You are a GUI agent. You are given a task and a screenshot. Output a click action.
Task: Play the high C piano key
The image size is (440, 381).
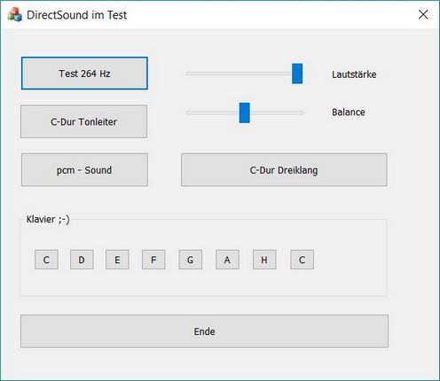302,260
